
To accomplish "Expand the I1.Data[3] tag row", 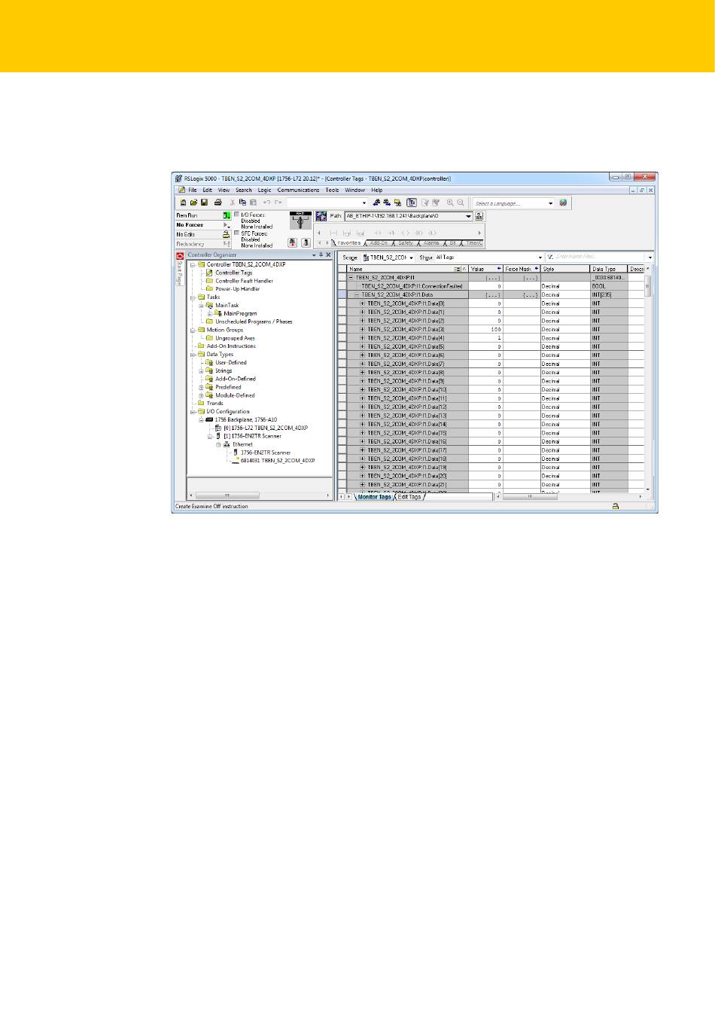I will click(363, 329).
